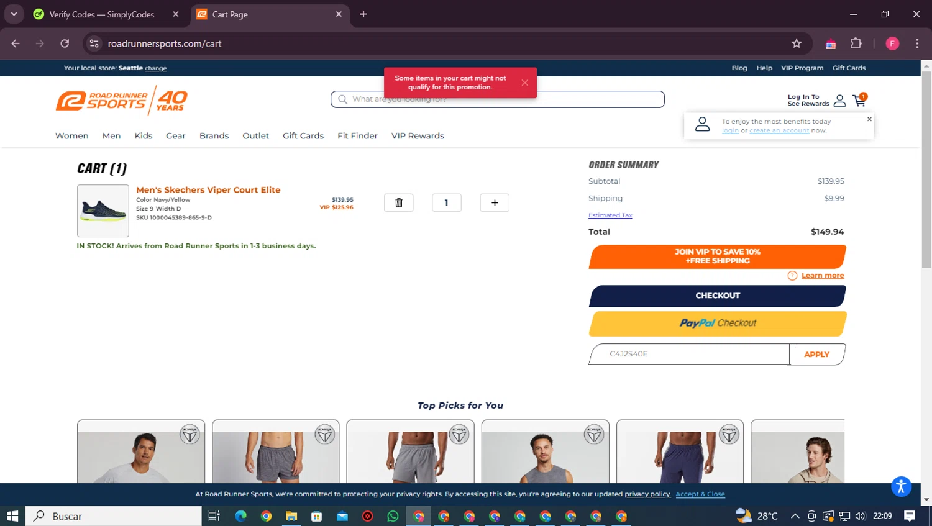This screenshot has height=526, width=932.
Task: Click the browser back arrow
Action: [16, 43]
